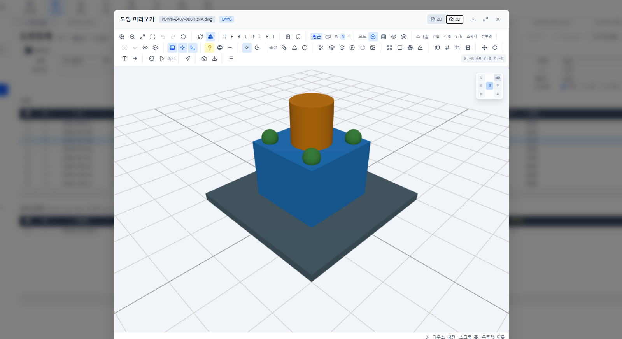Toggle the grid display button
622x339 pixels.
pyautogui.click(x=172, y=47)
